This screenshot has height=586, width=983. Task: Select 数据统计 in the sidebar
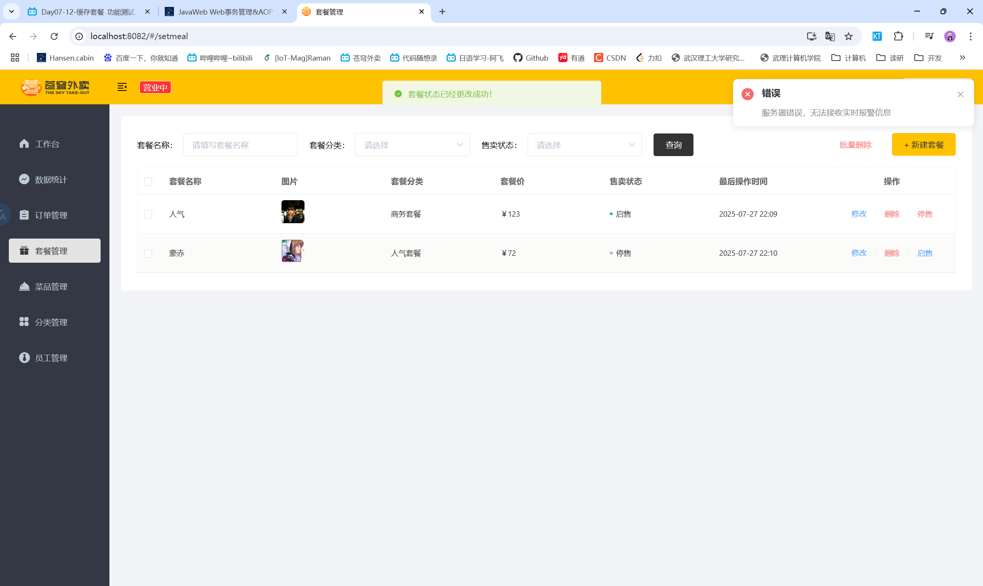point(51,179)
